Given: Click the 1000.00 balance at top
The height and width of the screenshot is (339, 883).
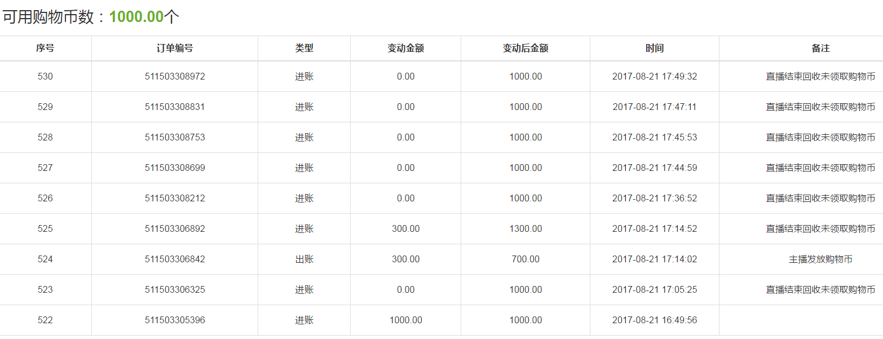Looking at the screenshot, I should click(136, 16).
